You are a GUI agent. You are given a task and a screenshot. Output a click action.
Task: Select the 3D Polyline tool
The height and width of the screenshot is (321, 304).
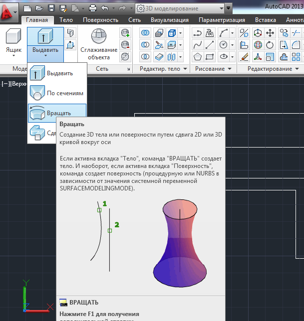210,33
